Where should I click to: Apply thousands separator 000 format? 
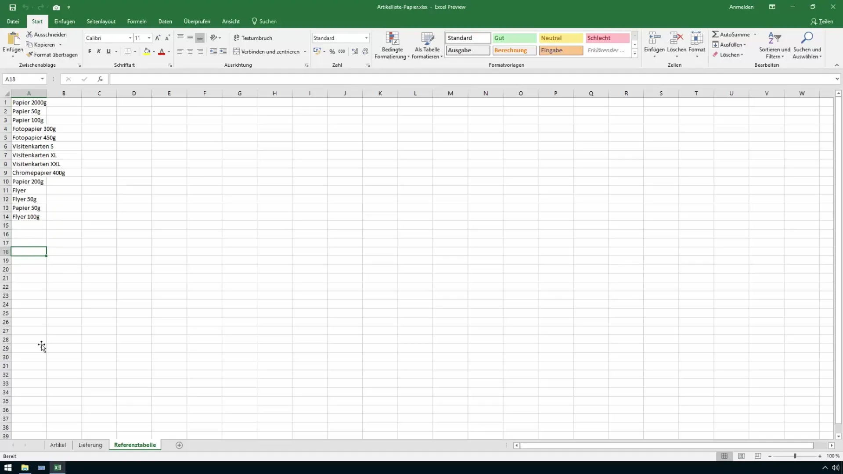tap(342, 51)
